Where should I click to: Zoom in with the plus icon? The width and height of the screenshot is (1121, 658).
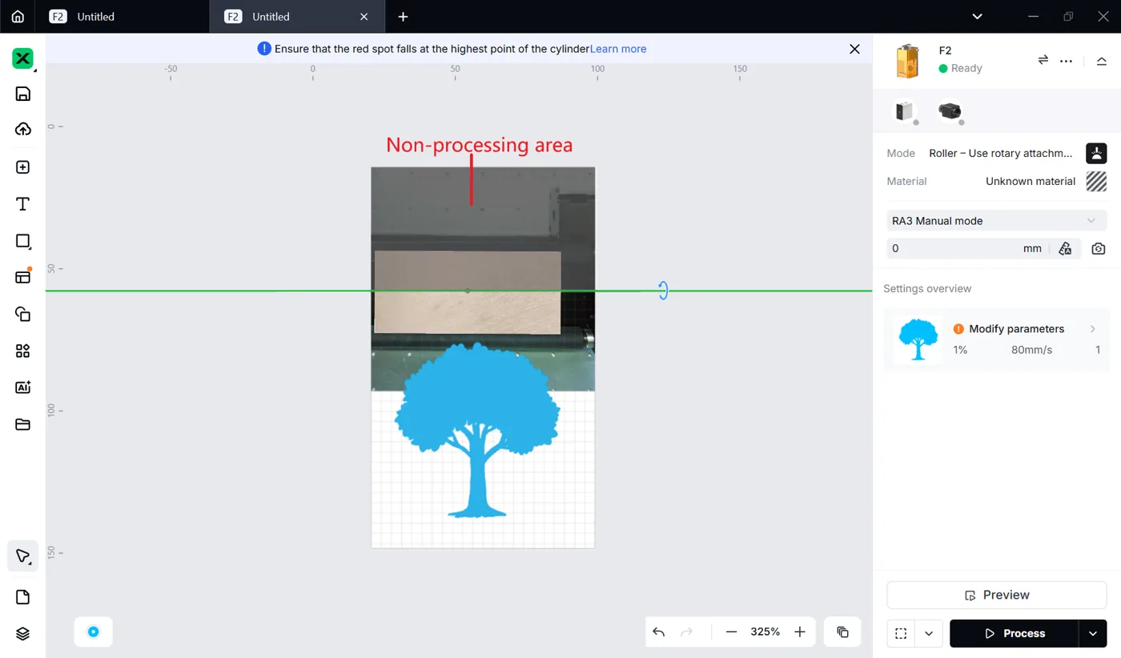[800, 632]
